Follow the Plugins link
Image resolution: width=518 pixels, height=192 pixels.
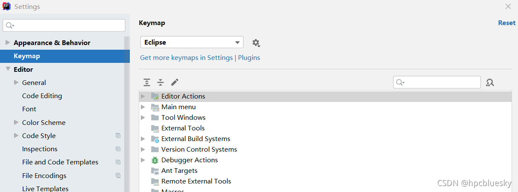(249, 58)
